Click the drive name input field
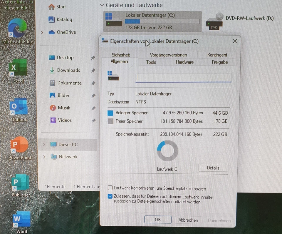The height and width of the screenshot is (234, 282). tap(183, 77)
